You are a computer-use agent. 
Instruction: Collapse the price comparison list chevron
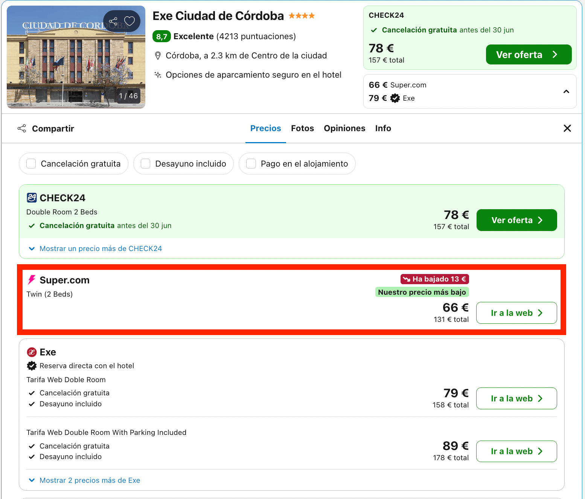[566, 92]
